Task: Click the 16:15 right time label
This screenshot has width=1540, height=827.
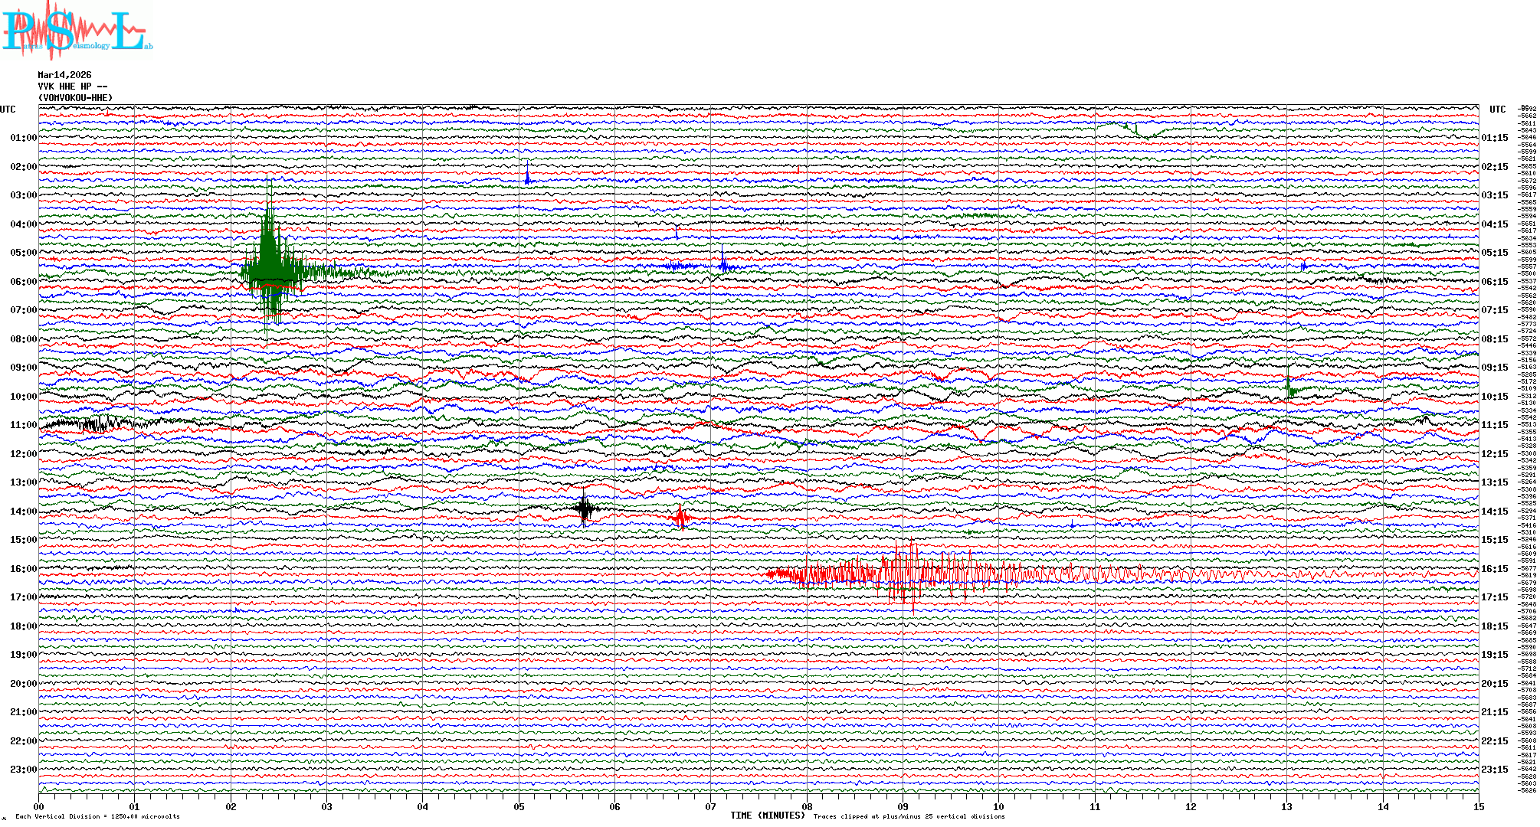Action: [1494, 569]
